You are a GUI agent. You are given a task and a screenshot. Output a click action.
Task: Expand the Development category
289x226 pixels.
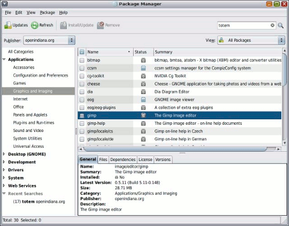pos(4,162)
